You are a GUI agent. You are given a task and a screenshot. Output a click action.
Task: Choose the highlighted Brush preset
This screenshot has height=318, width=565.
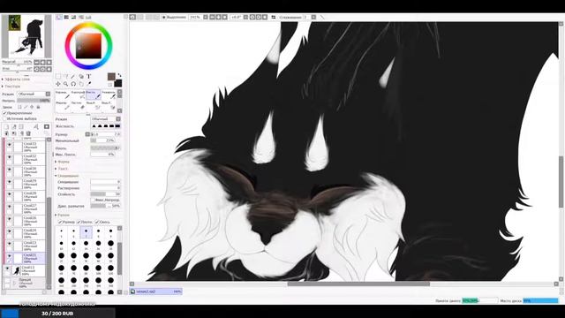click(x=93, y=95)
